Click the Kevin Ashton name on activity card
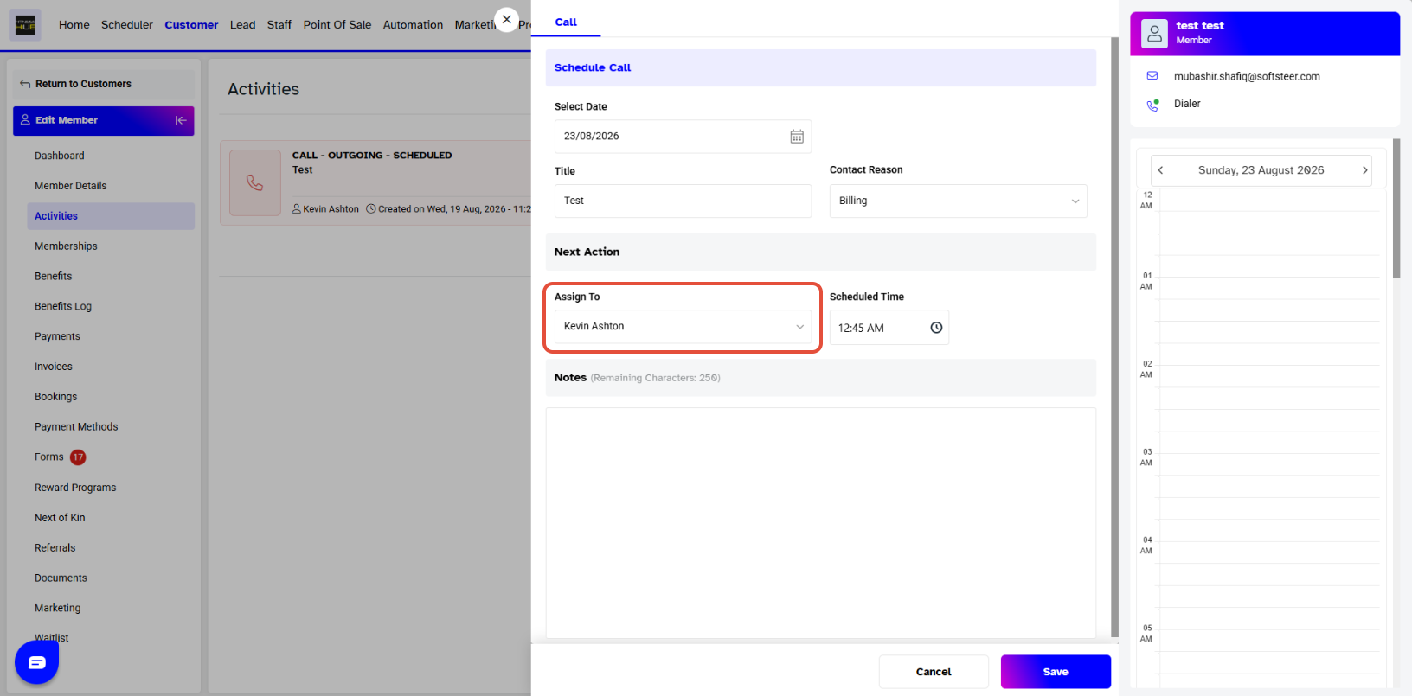1412x696 pixels. tap(331, 209)
